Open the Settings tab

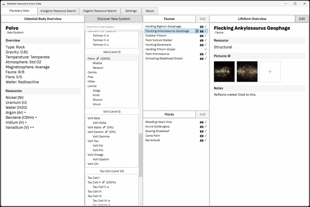coord(131,11)
